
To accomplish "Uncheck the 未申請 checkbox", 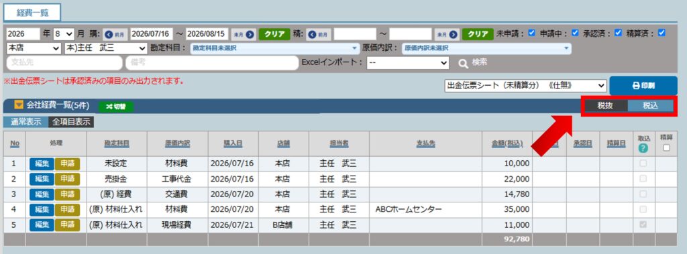I will coord(531,32).
